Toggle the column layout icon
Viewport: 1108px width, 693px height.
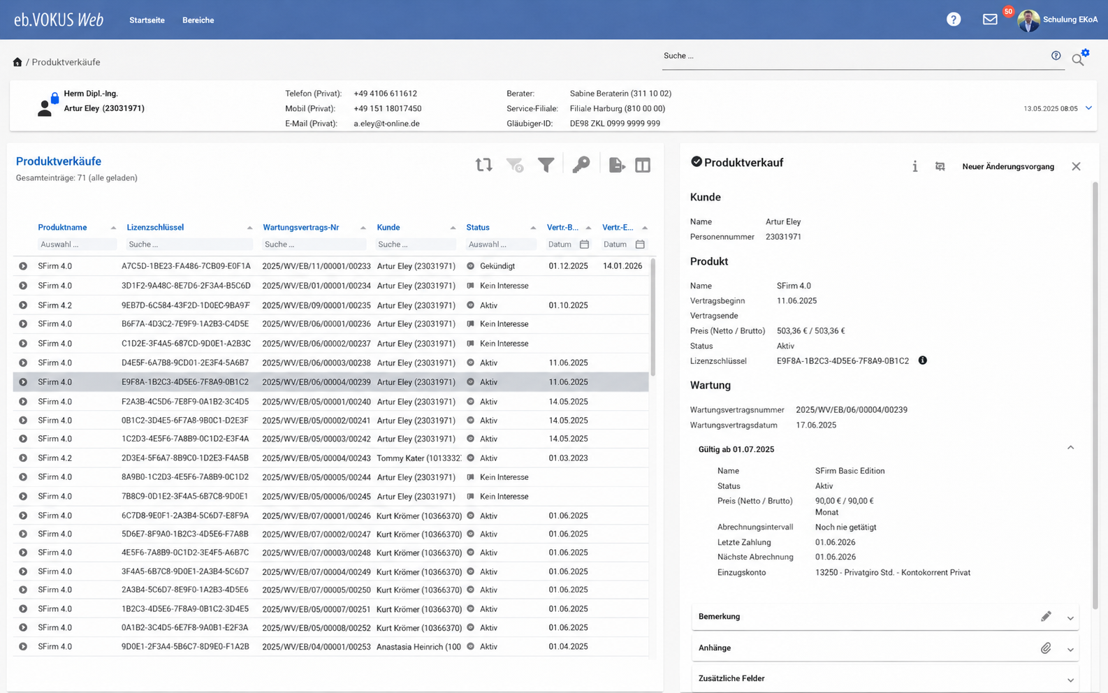pyautogui.click(x=643, y=165)
